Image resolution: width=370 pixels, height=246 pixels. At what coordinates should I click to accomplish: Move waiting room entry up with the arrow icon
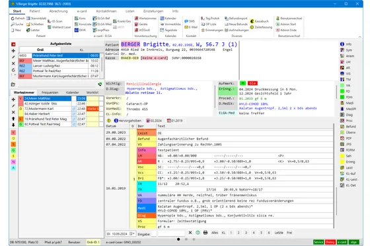pyautogui.click(x=13, y=118)
